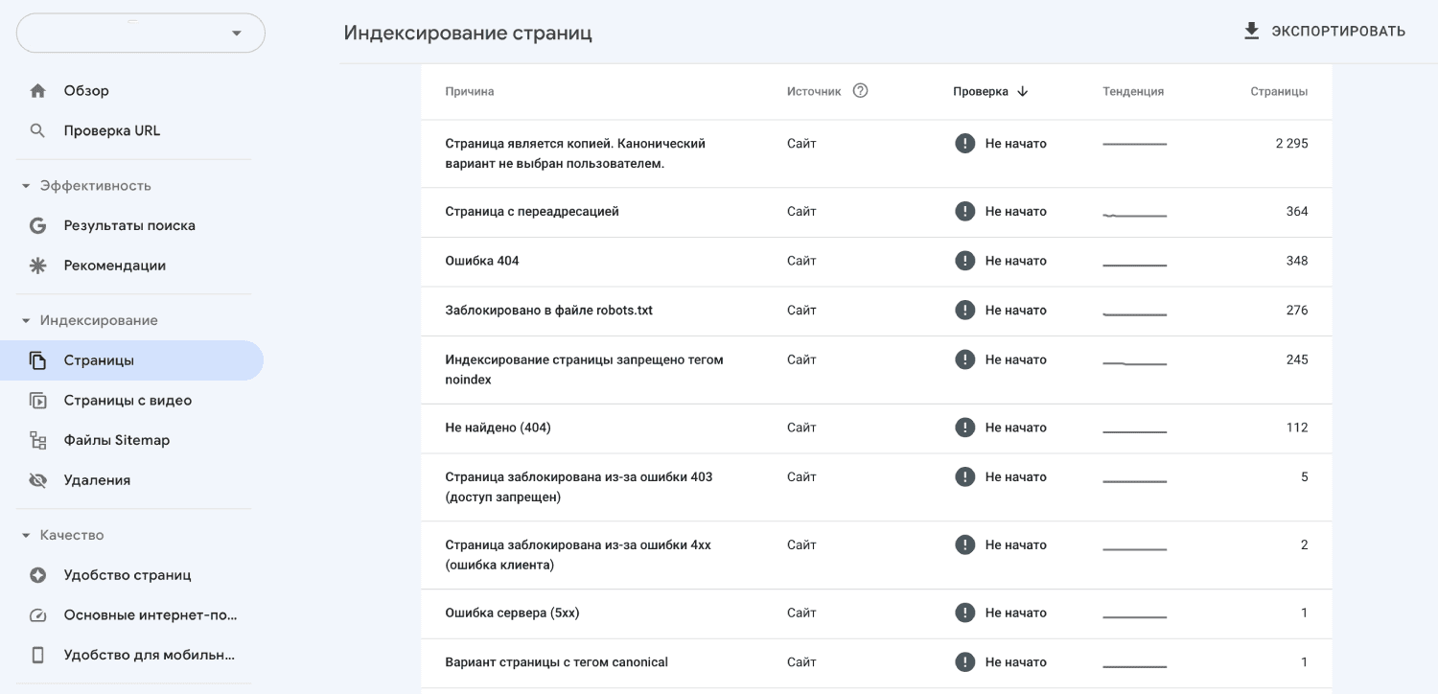Screen dimensions: 1438x694
Task: Click the icon beside Удобство страниц
Action: pyautogui.click(x=37, y=575)
